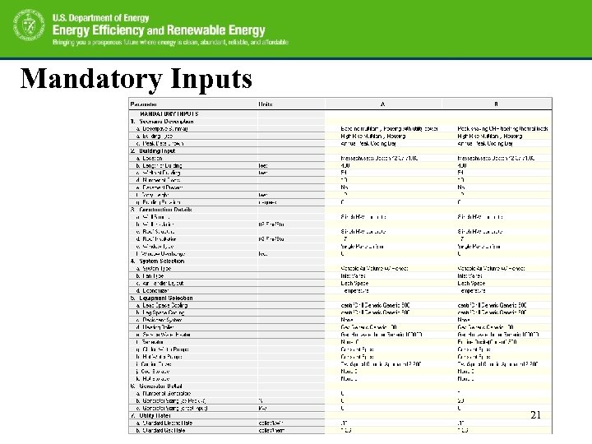The width and height of the screenshot is (592, 444).
Task: Click the slide page number 21
Action: tap(535, 415)
